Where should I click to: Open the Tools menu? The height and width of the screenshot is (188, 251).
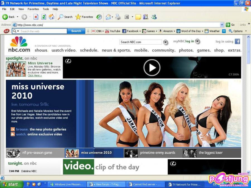coord(46,9)
